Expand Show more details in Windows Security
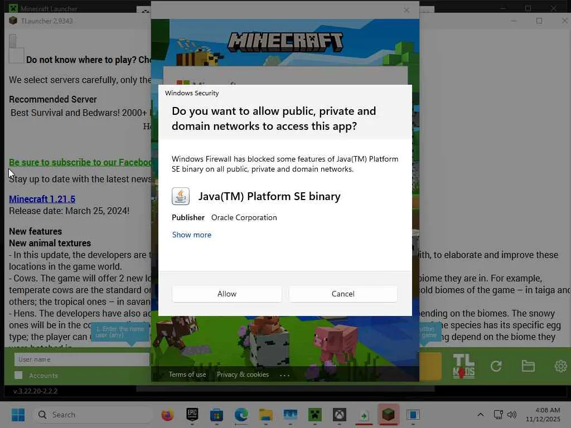The width and height of the screenshot is (571, 428). pos(192,235)
